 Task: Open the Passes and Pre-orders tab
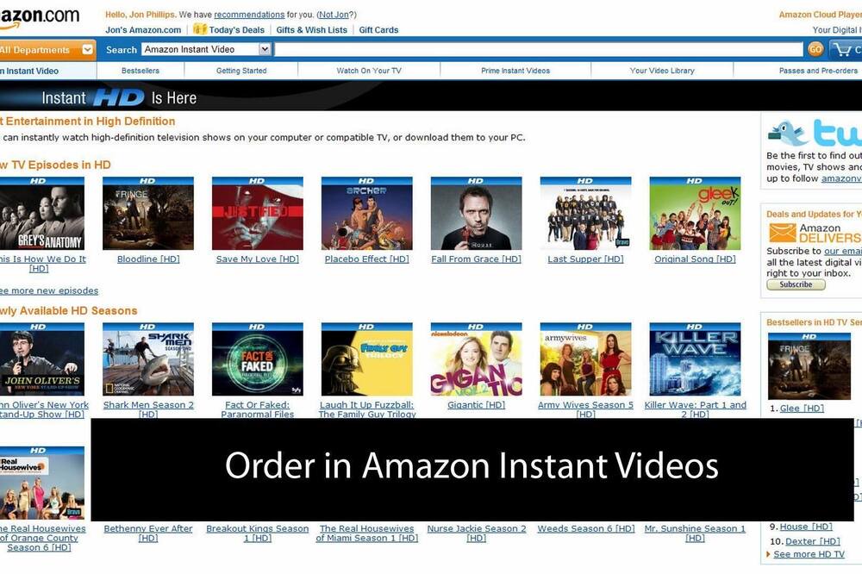tap(818, 71)
